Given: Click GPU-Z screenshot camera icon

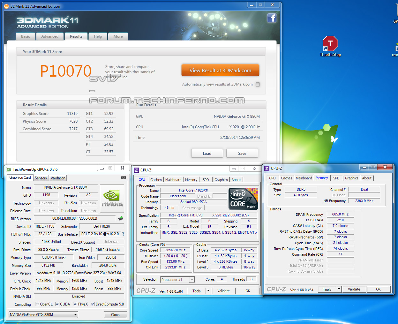Looking at the screenshot, I should (x=124, y=177).
